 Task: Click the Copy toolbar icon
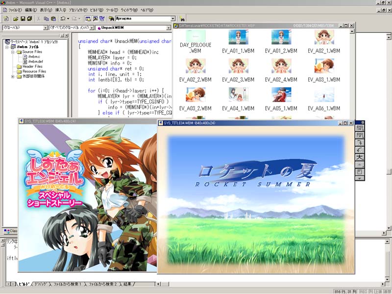(x=46, y=19)
